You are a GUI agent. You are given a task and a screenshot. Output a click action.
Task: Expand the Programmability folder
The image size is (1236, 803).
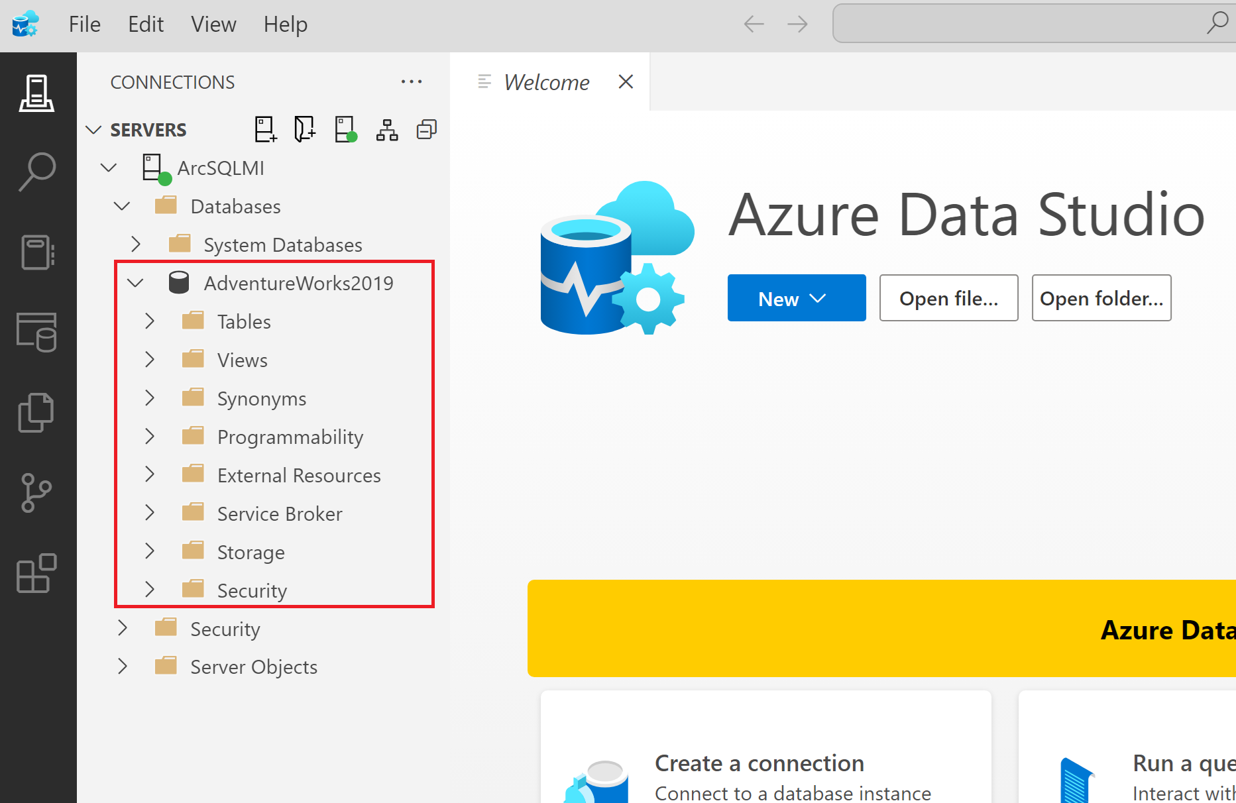(149, 437)
